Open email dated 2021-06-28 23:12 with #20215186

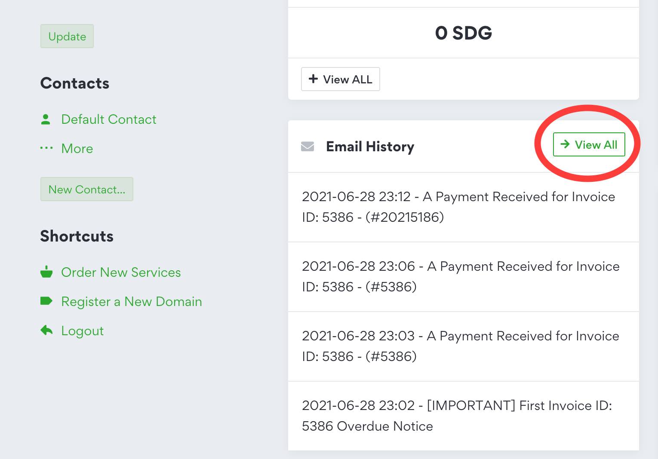pos(464,207)
